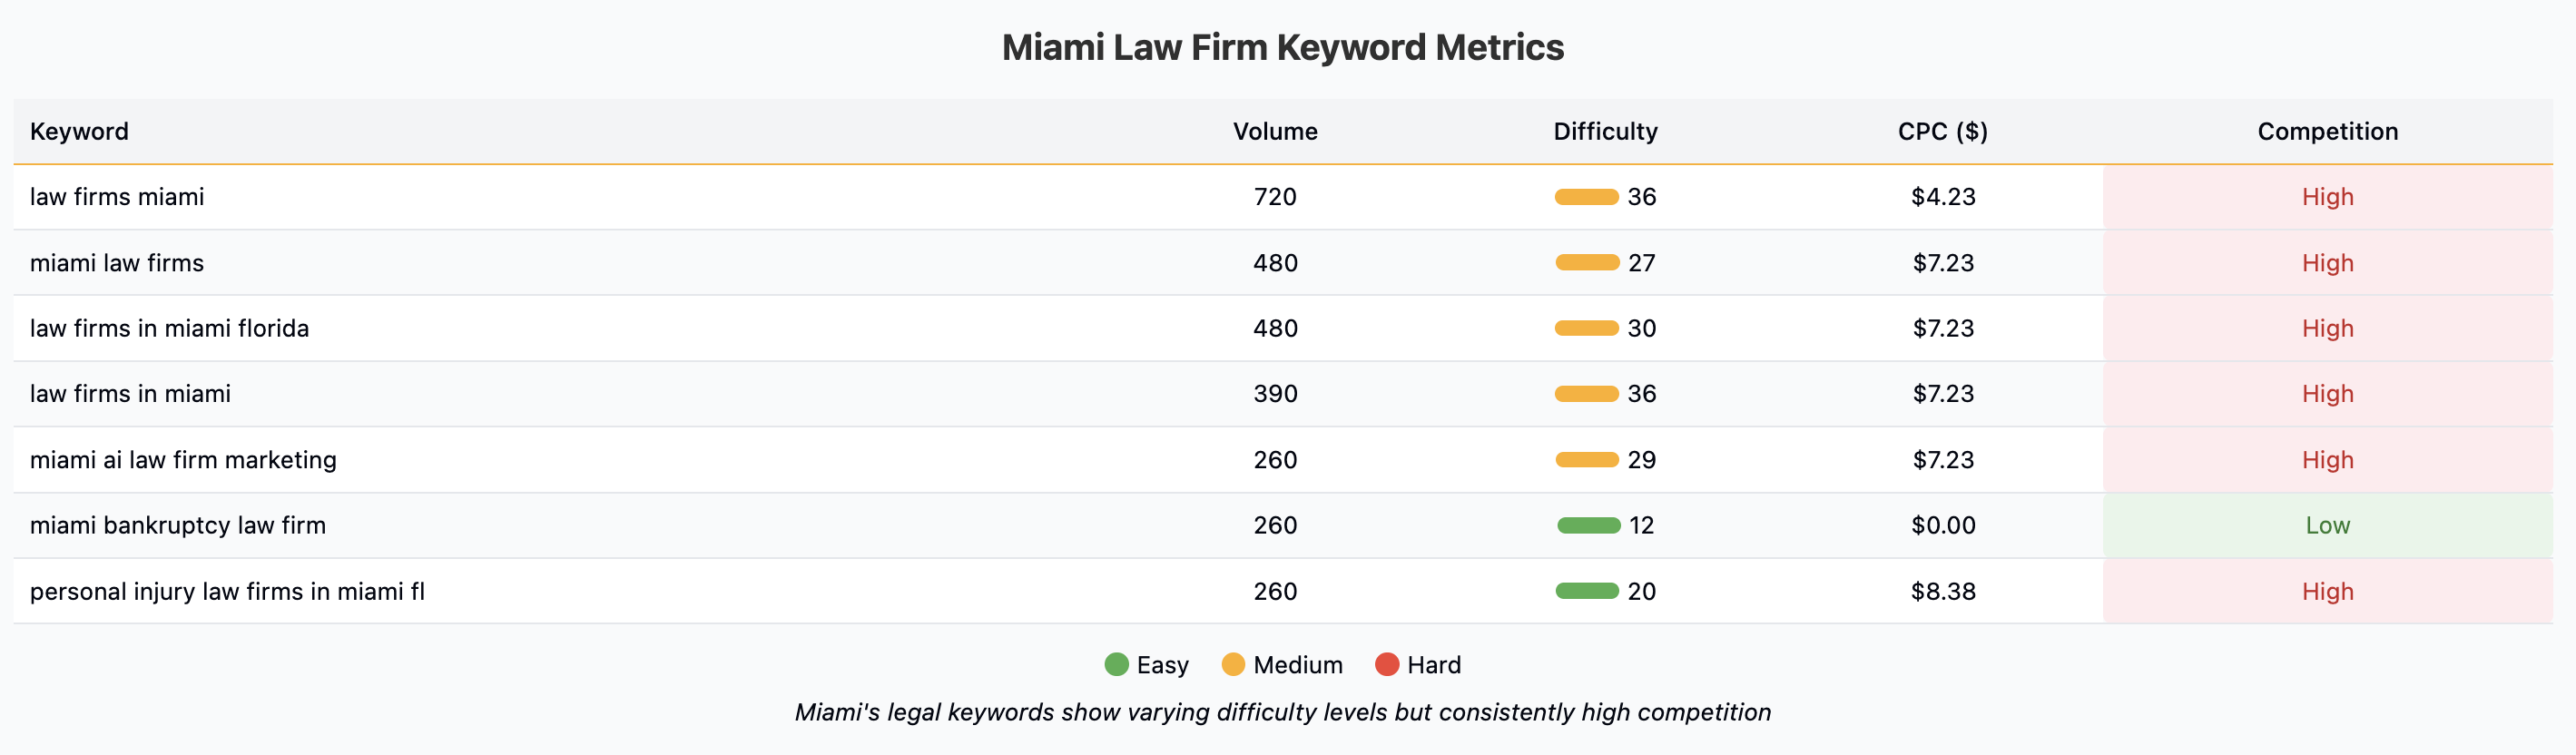2576x755 pixels.
Task: Click the 720 volume value
Action: pos(1275,197)
